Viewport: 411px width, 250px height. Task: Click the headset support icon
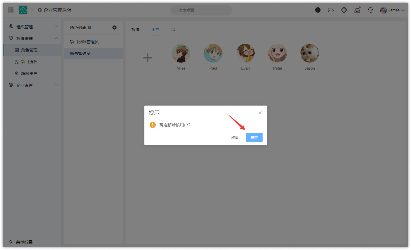point(370,10)
